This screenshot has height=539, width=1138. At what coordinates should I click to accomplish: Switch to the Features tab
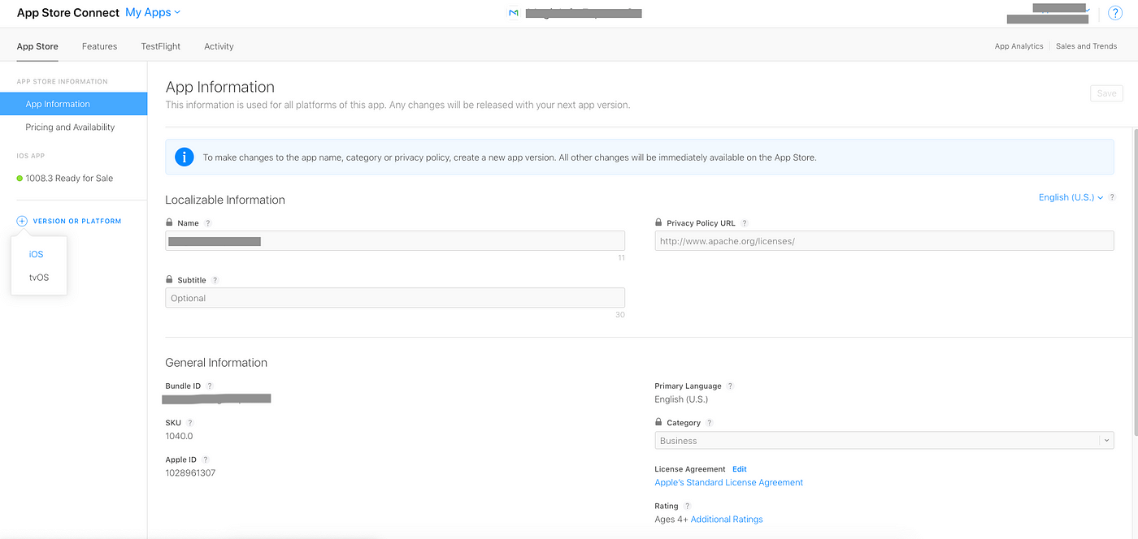[x=99, y=46]
